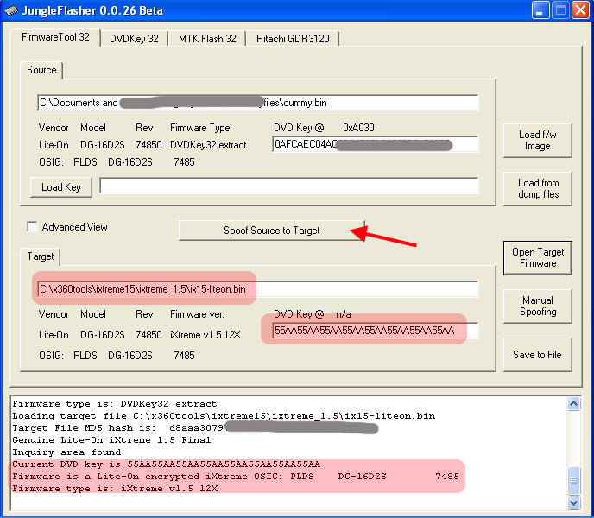Image resolution: width=594 pixels, height=518 pixels.
Task: Click the Load f/w Image button
Action: point(537,140)
